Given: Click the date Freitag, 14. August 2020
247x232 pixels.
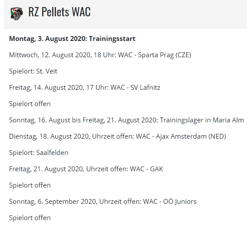Looking at the screenshot, I should (x=46, y=88).
